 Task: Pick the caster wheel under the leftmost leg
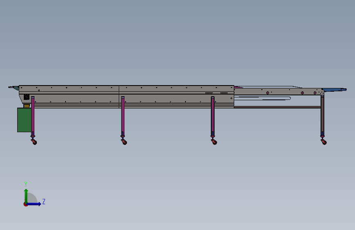point(34,142)
